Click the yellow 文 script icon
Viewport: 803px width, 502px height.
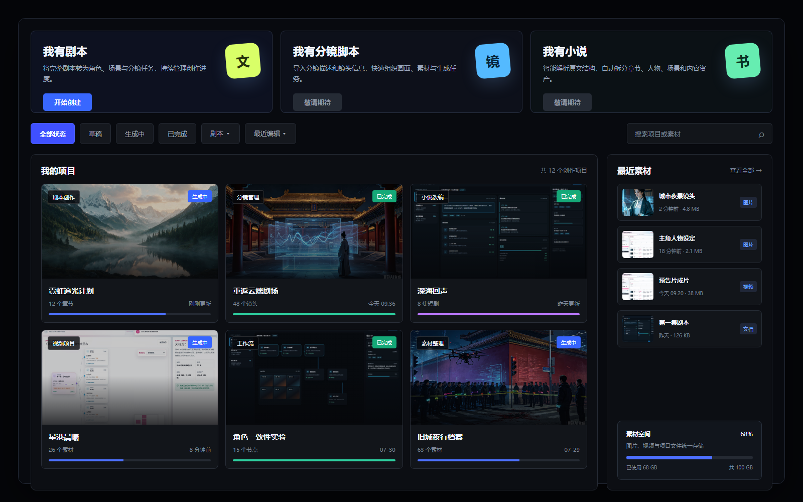[x=243, y=61]
